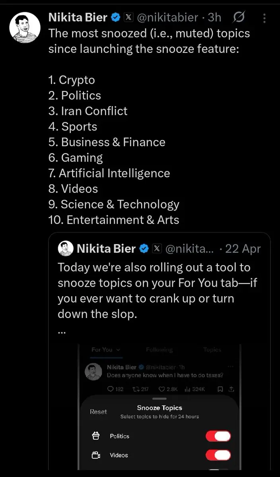
Task: Switch to the Following tab
Action: pyautogui.click(x=159, y=350)
